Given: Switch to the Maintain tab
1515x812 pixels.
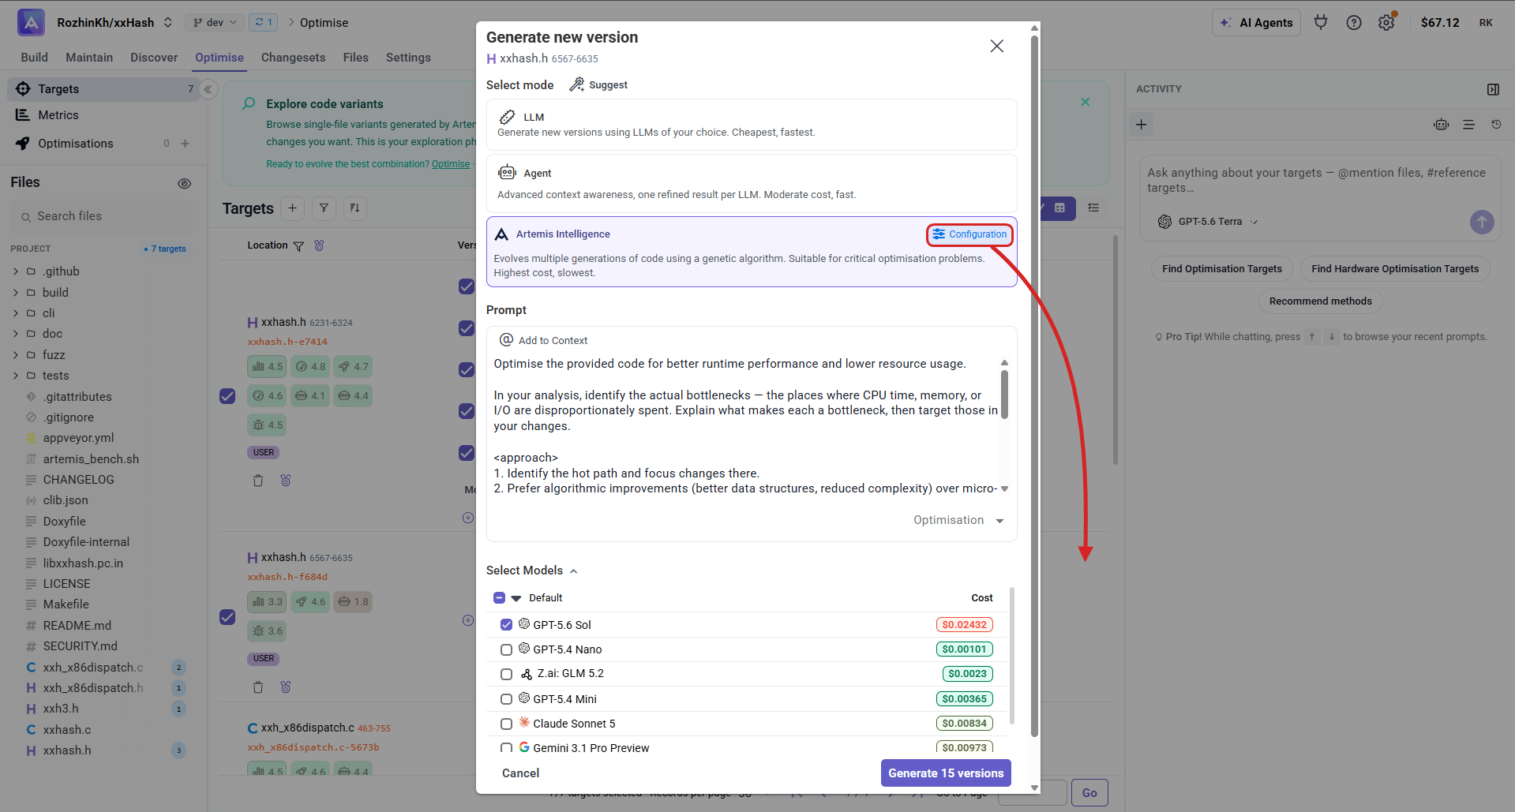Looking at the screenshot, I should 89,58.
